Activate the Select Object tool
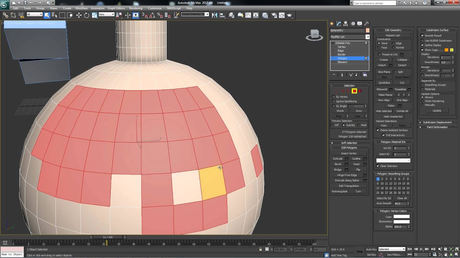This screenshot has width=460, height=258. click(47, 15)
